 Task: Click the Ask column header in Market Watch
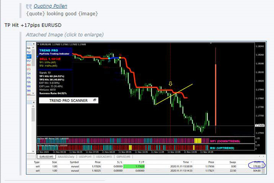(x=29, y=48)
